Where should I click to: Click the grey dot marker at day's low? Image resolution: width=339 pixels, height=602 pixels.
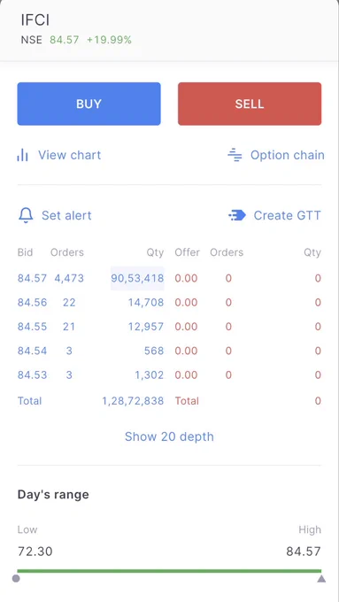[16, 578]
